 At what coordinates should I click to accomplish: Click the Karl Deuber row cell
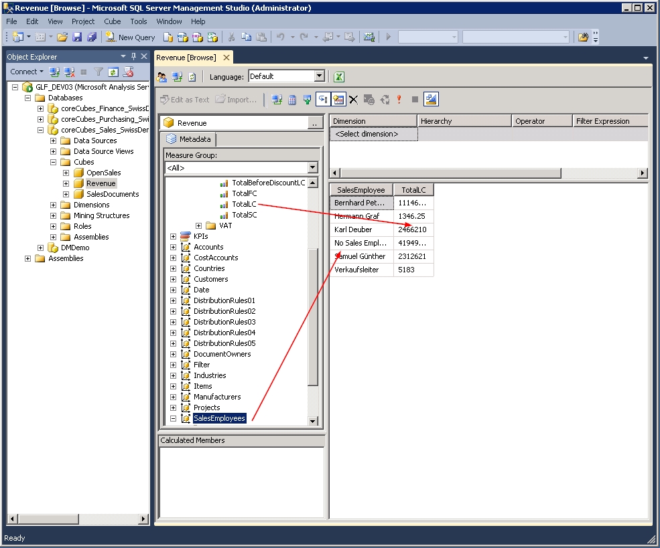362,230
